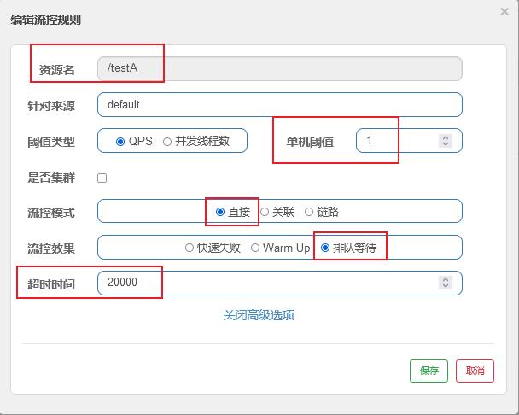
Task: Select the 并发线程数 radio option
Action: coord(167,141)
